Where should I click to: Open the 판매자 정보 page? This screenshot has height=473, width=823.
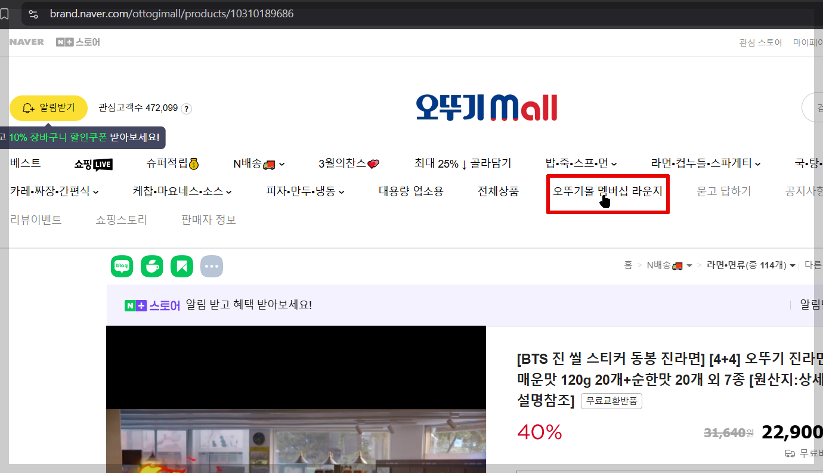click(x=209, y=220)
